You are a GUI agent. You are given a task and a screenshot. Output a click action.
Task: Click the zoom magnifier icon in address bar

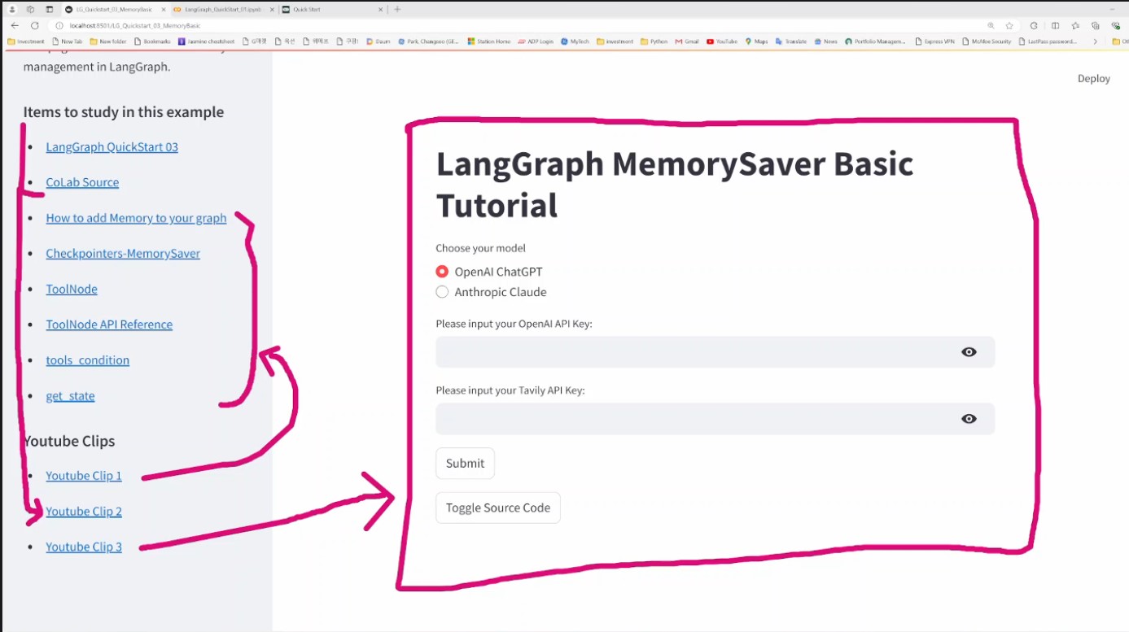click(x=991, y=25)
